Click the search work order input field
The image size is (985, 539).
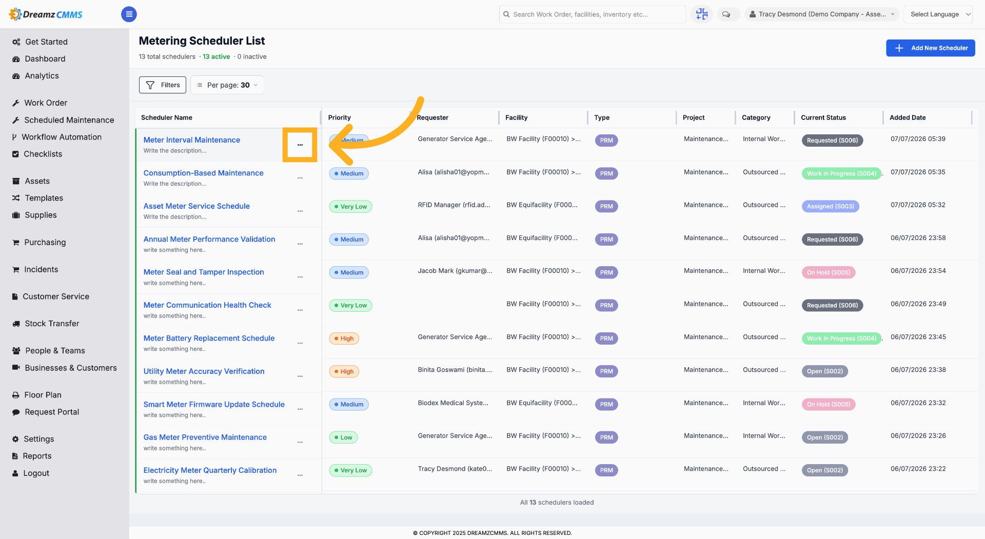tap(593, 14)
